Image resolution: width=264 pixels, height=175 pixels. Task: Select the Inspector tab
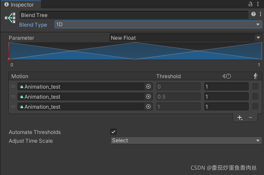tap(21, 5)
